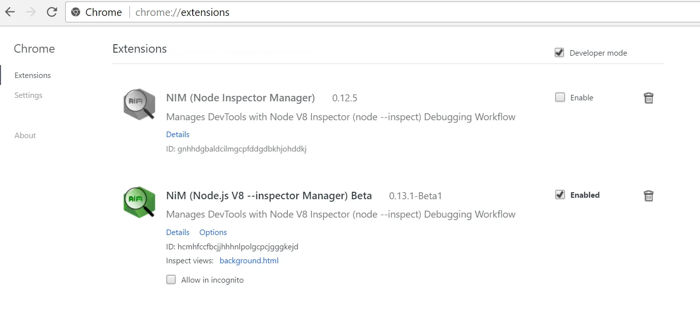This screenshot has width=700, height=309.
Task: Click the ID gnhhdgbaldcilmgcpfddgdbkhjohddkj text
Action: coord(236,149)
